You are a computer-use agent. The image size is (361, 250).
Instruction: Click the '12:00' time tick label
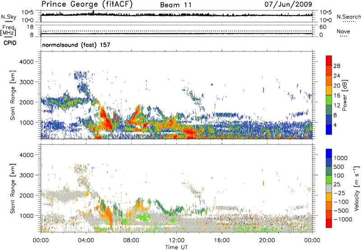point(176,241)
